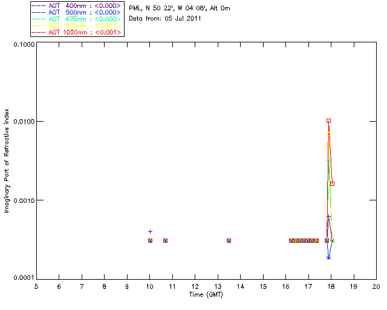
Task: Click the 'Imaginary Part of Refractive index' axis title
Action: (7, 160)
